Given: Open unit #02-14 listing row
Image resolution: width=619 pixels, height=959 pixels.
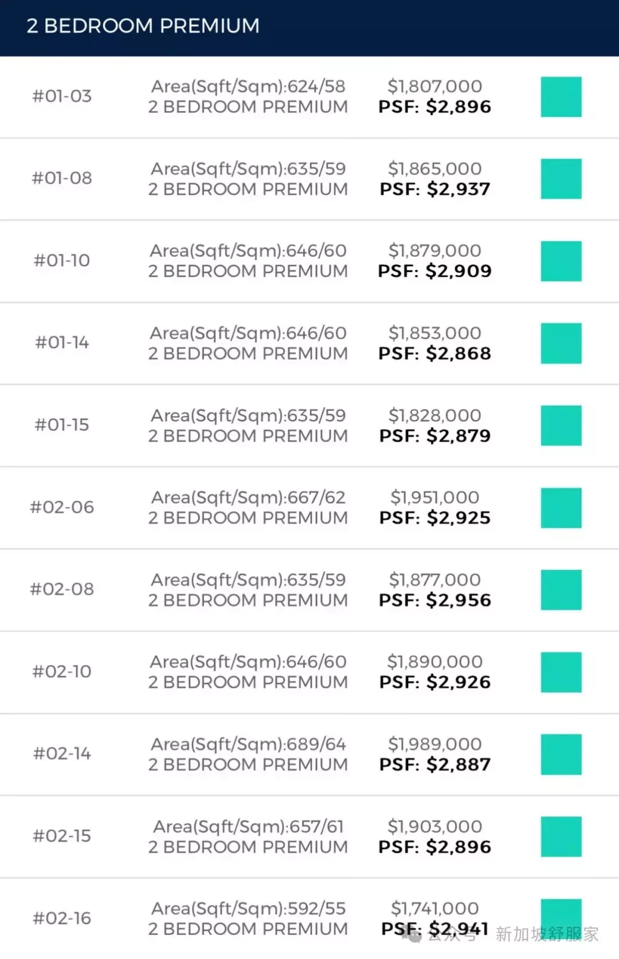Looking at the screenshot, I should click(309, 754).
